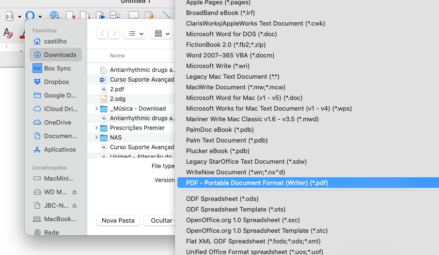Eject the WD M... drive

pos(75,192)
